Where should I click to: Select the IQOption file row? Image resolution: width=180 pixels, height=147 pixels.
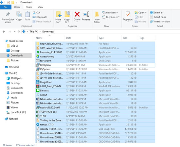point(95,69)
